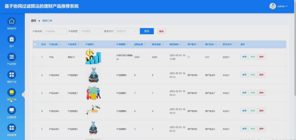Open the 用户 clipboard icon in sidebar
This screenshot has width=296, height=140.
[12, 39]
